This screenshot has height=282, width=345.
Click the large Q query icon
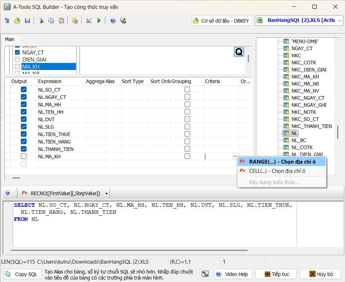coord(239,52)
